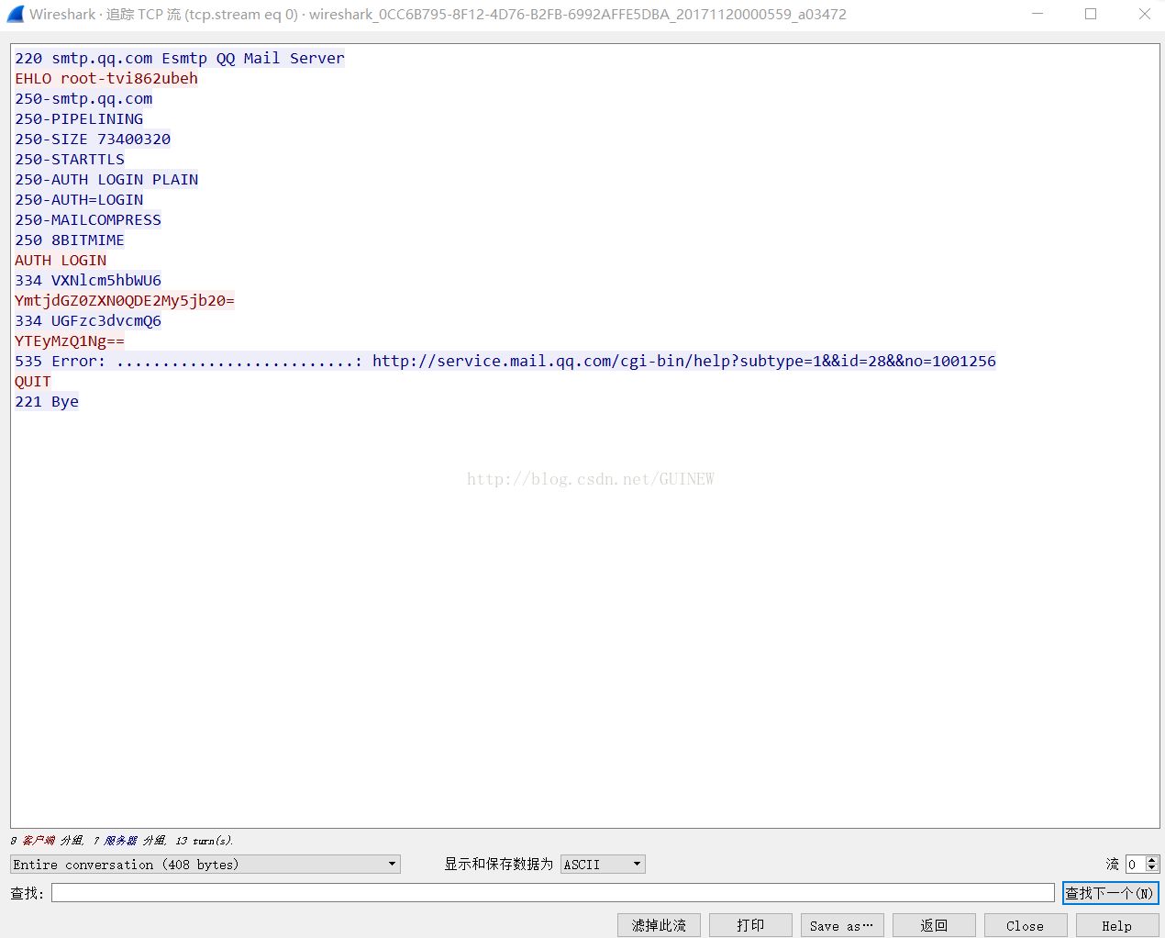
Task: Select the '250-PIPELINING' line
Action: [x=79, y=118]
